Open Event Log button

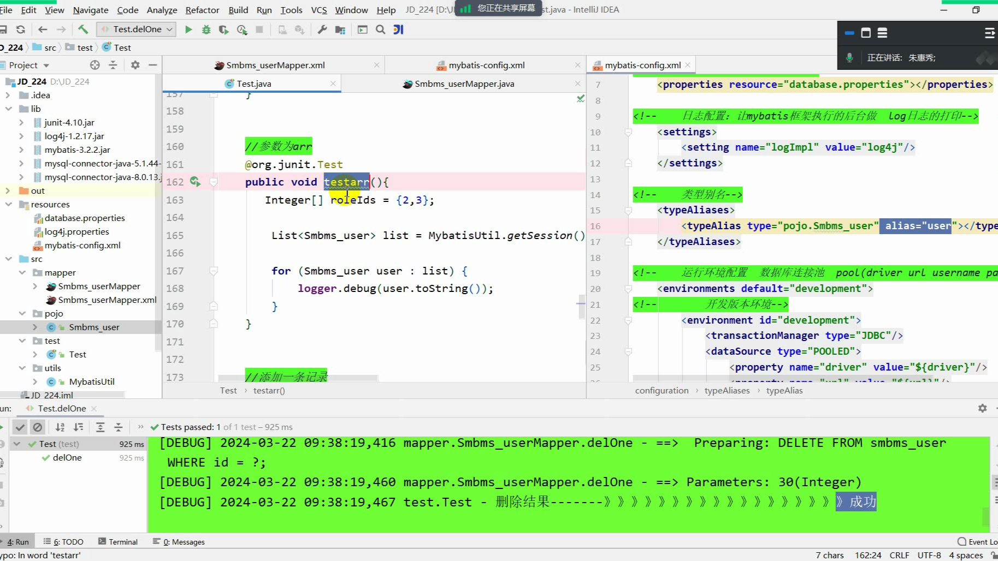coord(977,542)
